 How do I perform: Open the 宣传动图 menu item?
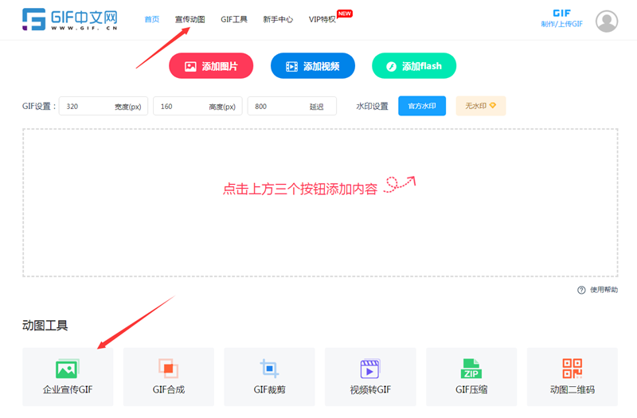(190, 19)
